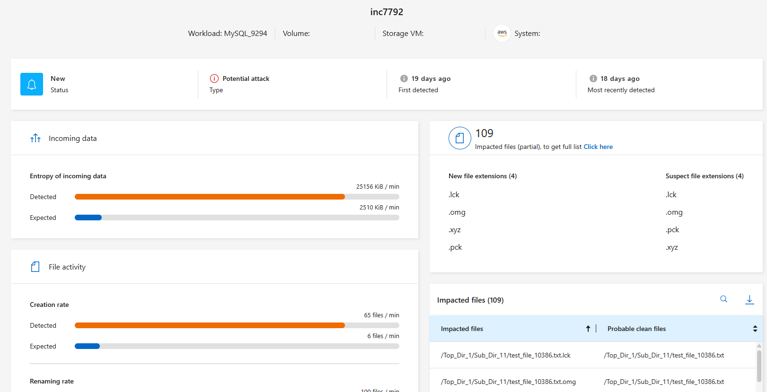Click the impacted files count document icon
Image resolution: width=767 pixels, height=392 pixels.
click(459, 138)
